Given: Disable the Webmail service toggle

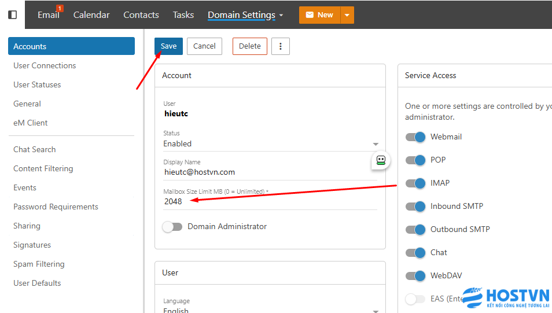Looking at the screenshot, I should [415, 137].
